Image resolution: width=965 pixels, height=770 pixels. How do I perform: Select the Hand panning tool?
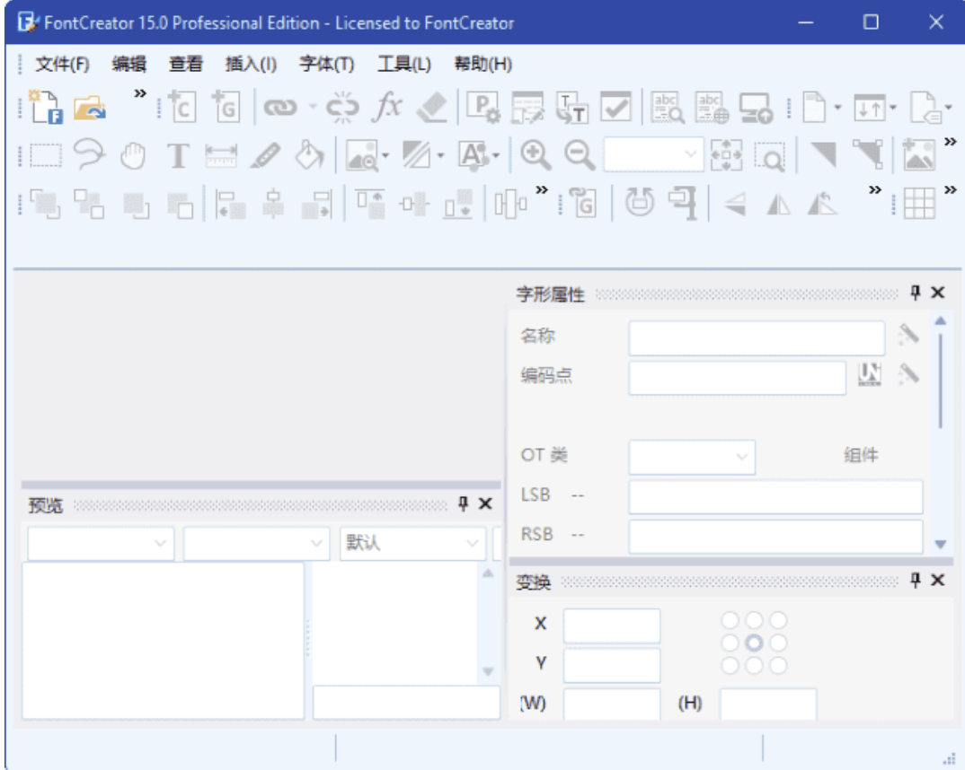click(x=131, y=155)
